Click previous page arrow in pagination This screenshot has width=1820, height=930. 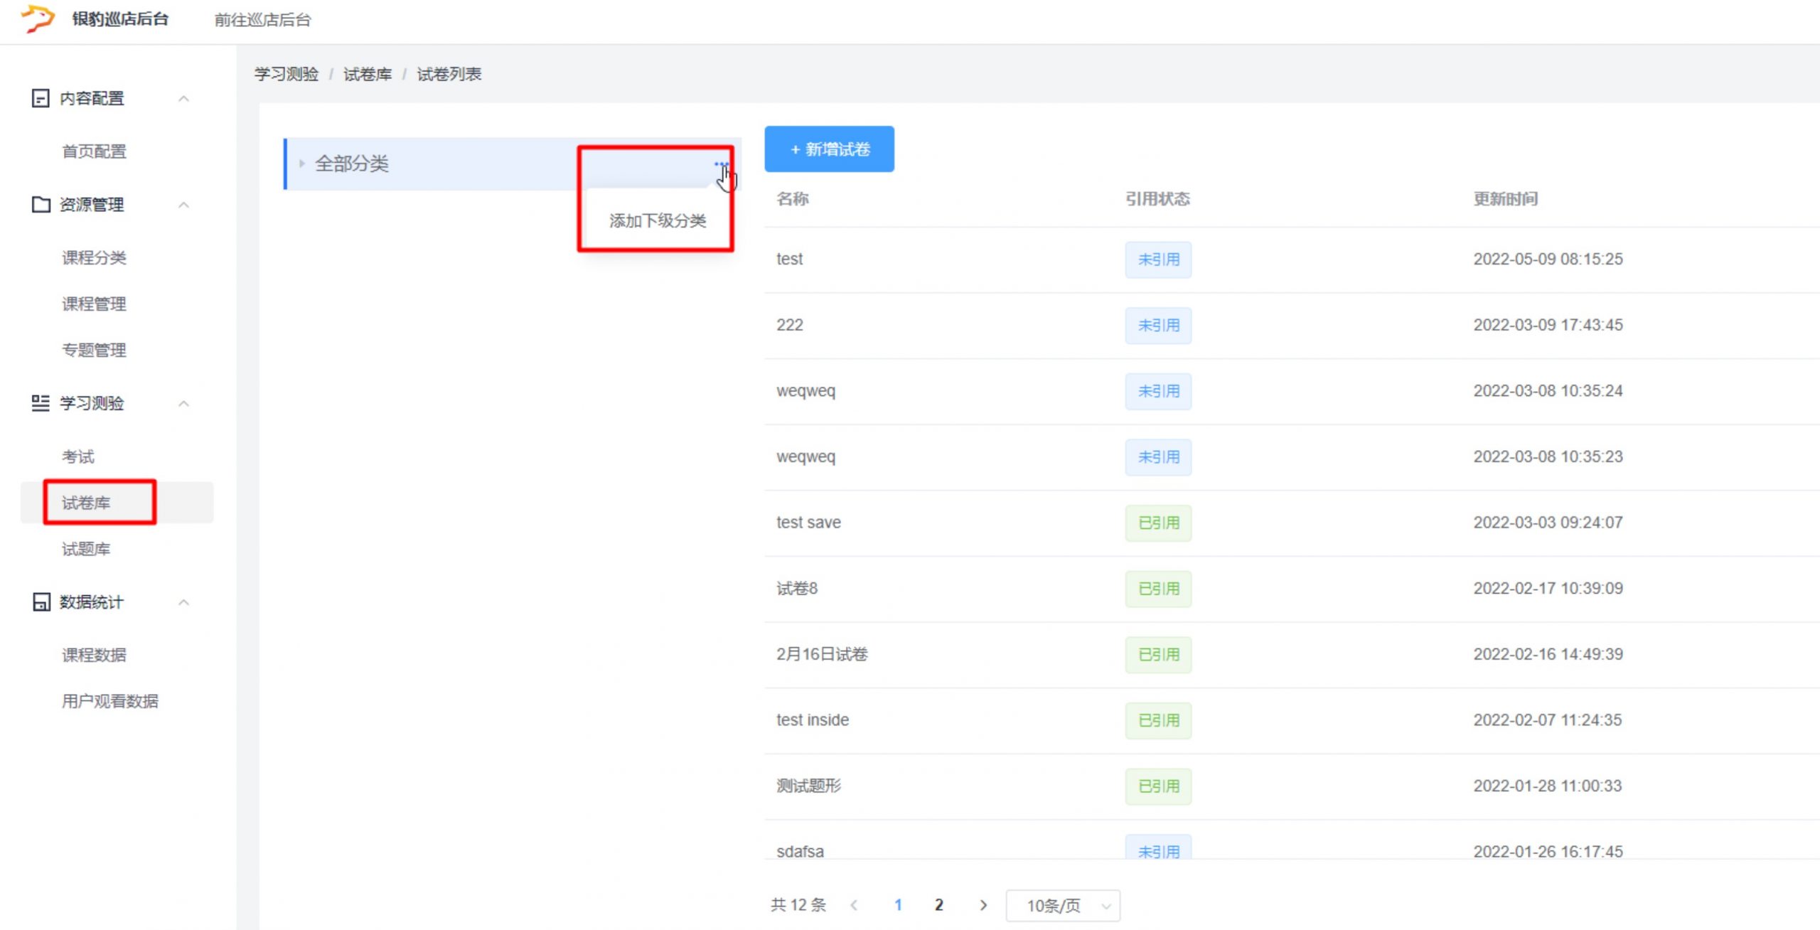854,905
